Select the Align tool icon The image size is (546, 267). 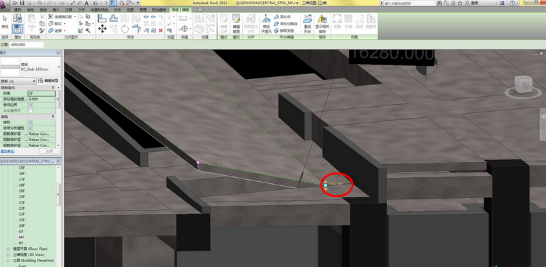click(102, 18)
